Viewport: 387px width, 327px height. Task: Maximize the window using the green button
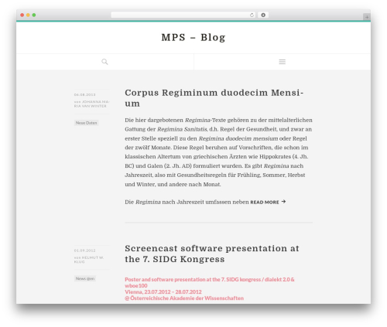point(34,15)
